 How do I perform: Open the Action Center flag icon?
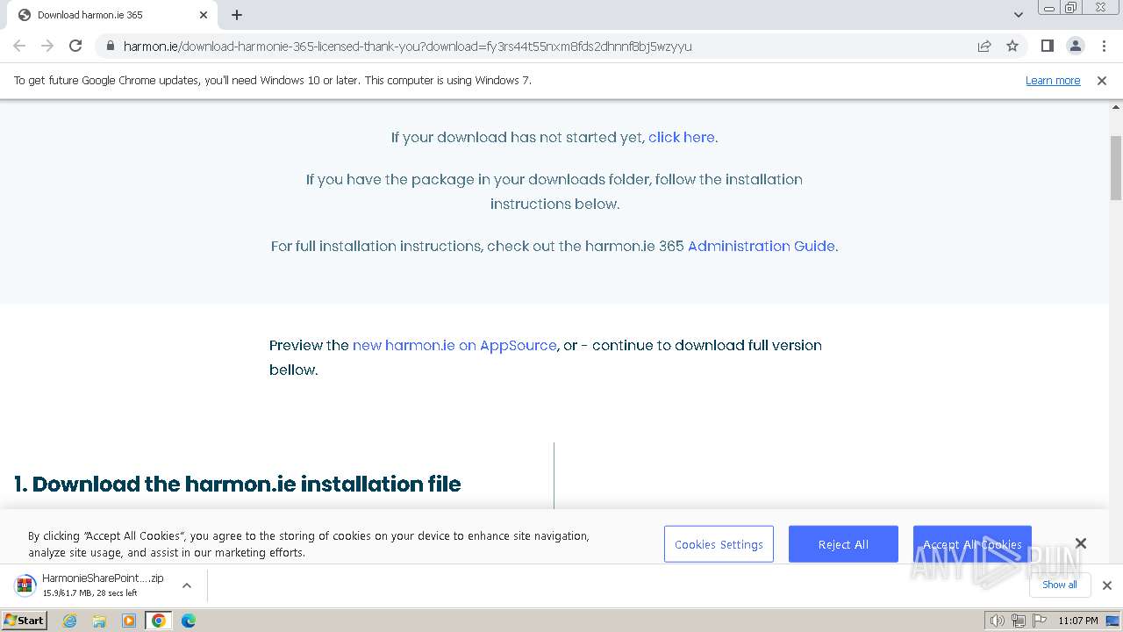pos(1038,621)
